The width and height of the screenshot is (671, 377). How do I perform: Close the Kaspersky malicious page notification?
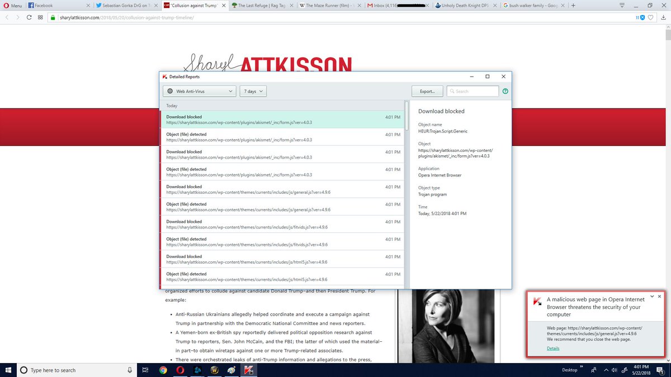(x=659, y=296)
